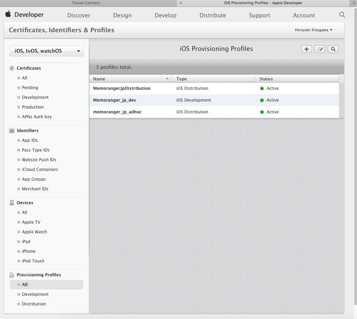Click Identifiers section heading
This screenshot has width=357, height=319.
pos(27,130)
